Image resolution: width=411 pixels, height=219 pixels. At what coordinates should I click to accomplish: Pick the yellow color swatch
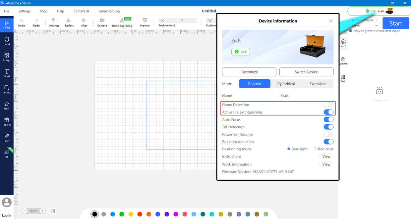point(131,214)
